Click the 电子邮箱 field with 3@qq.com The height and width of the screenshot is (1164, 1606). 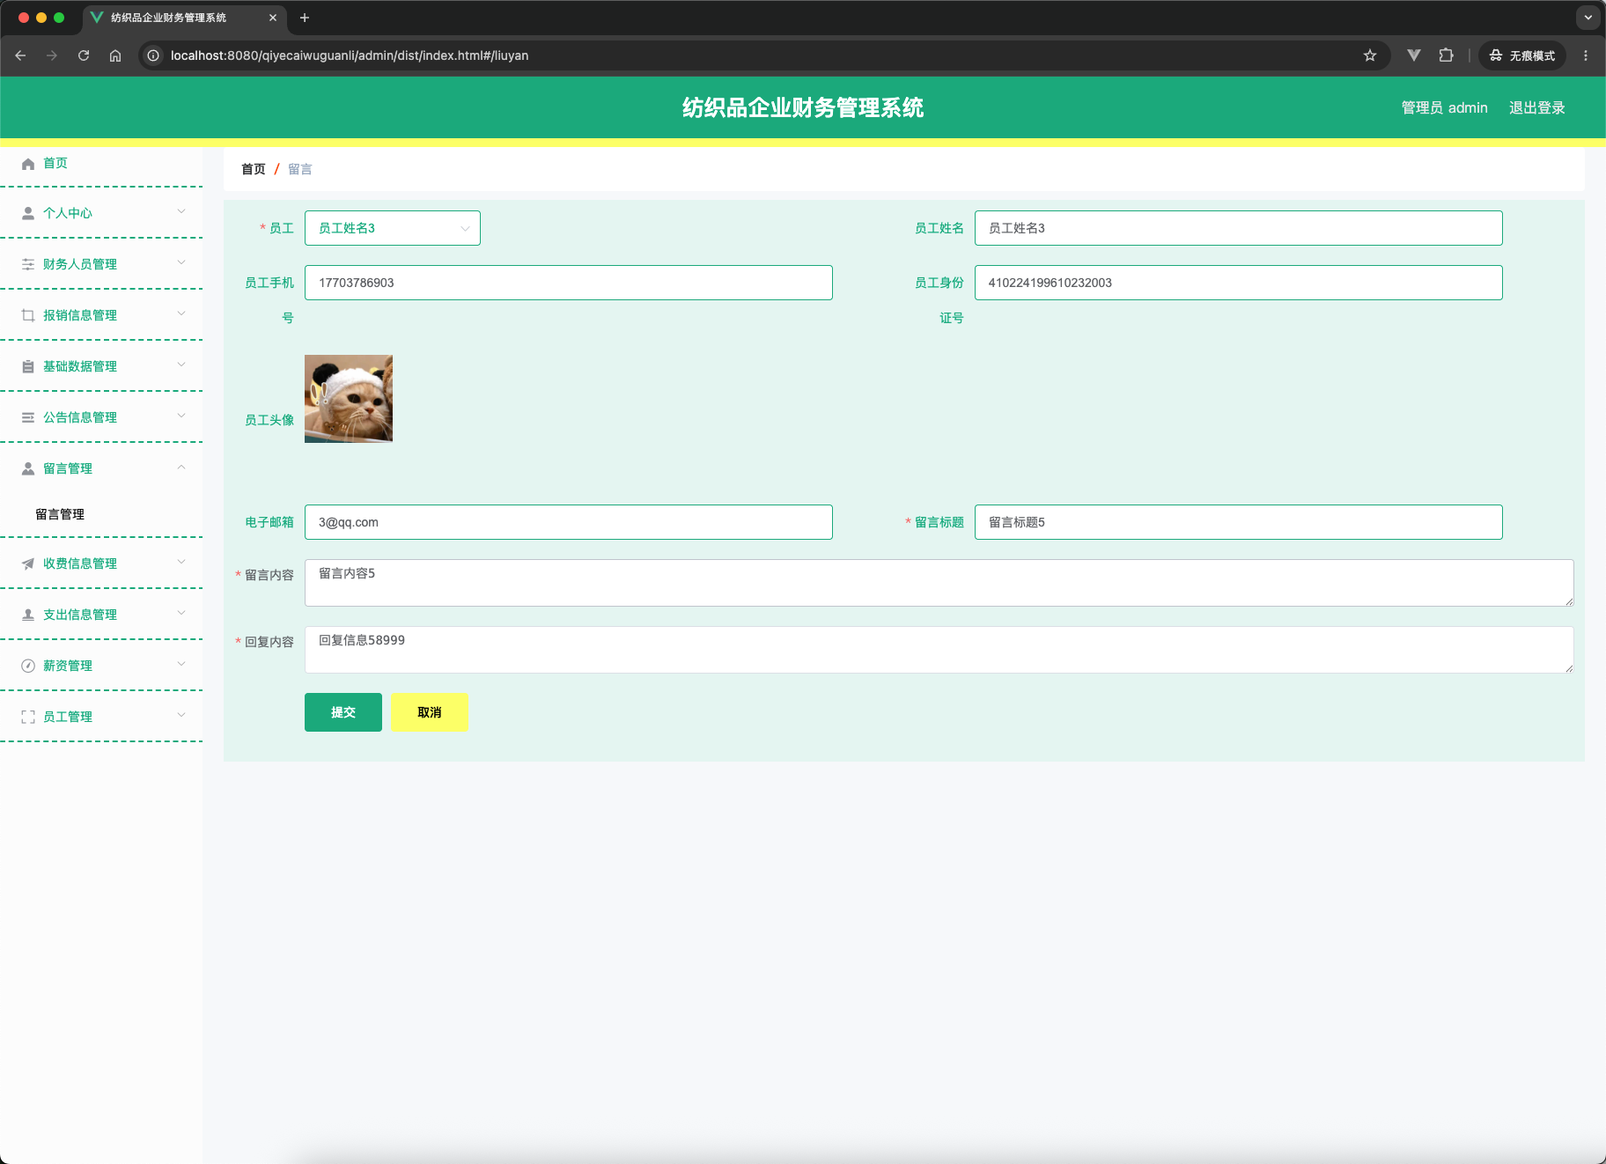pyautogui.click(x=569, y=522)
